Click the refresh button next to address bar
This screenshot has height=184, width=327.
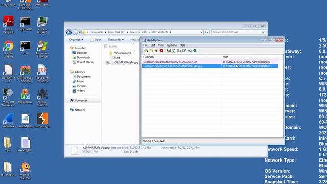206,32
